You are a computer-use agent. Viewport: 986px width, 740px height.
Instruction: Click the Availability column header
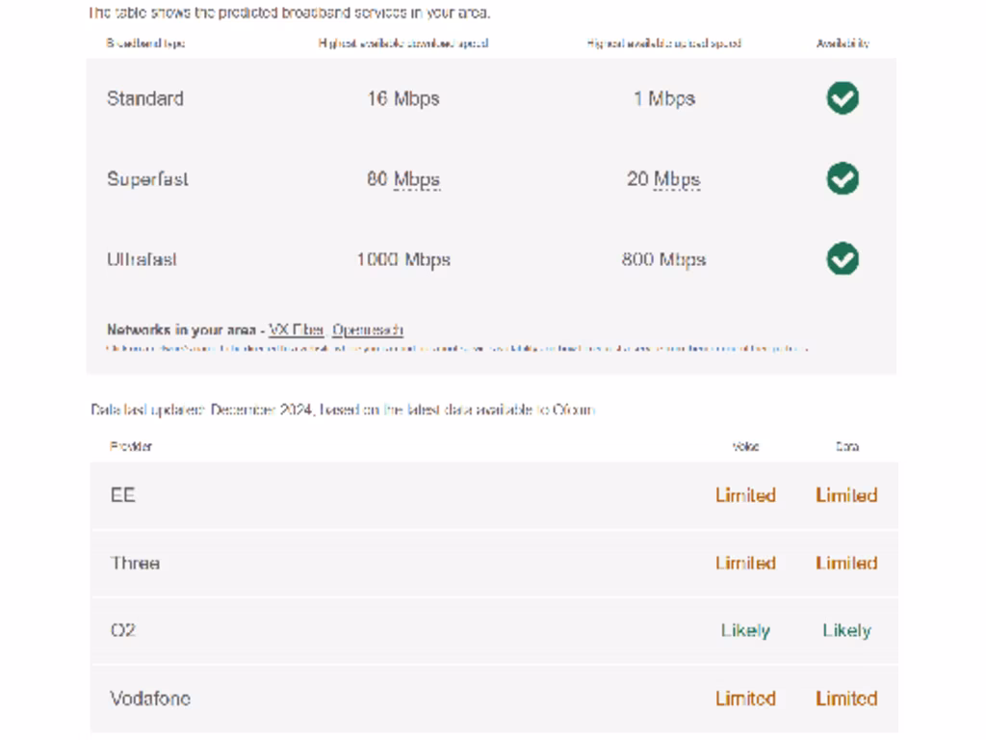coord(843,43)
